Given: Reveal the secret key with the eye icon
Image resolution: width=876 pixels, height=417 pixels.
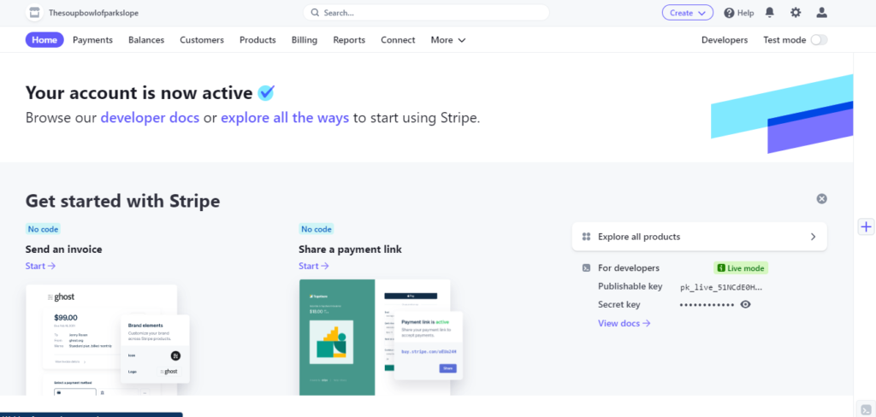Looking at the screenshot, I should tap(745, 304).
